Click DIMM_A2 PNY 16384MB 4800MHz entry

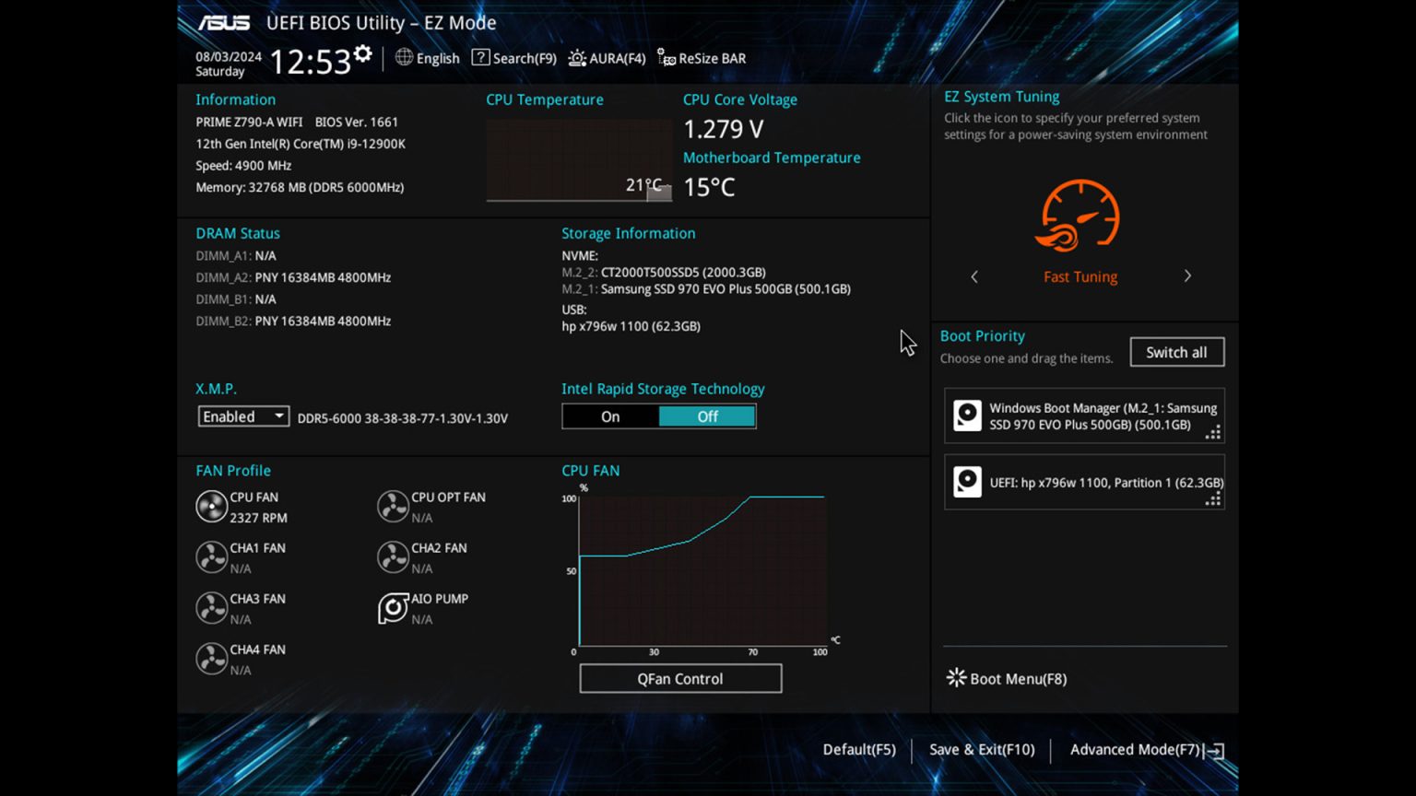click(293, 277)
